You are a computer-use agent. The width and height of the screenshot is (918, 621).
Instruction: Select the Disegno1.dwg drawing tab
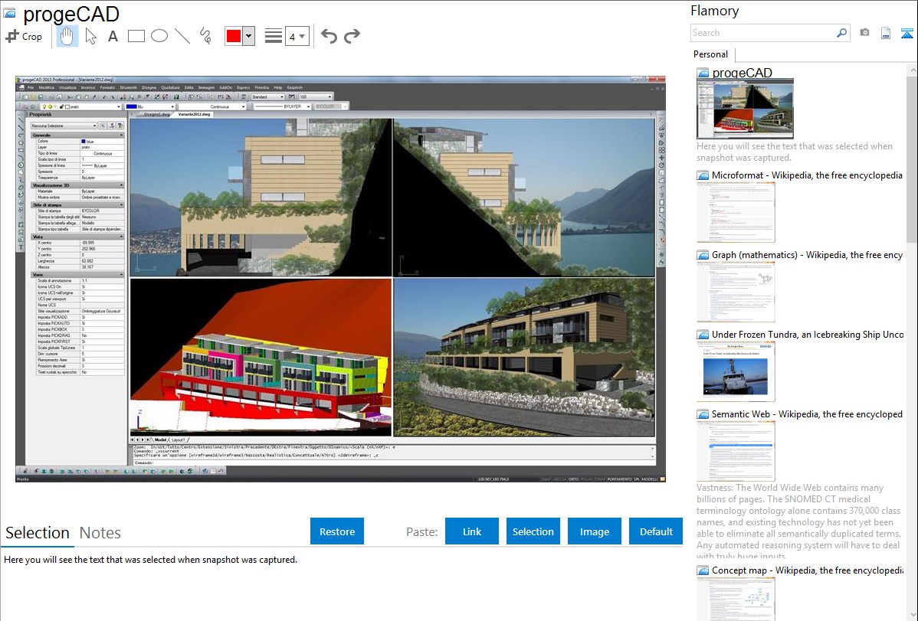coord(157,114)
